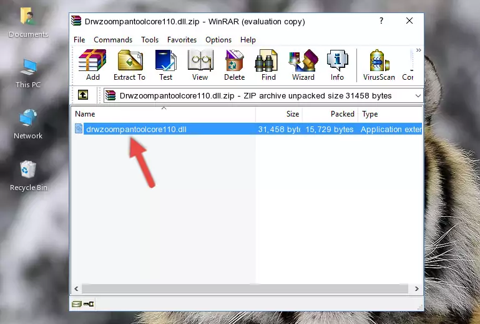Sort by the Packed column header

330,114
